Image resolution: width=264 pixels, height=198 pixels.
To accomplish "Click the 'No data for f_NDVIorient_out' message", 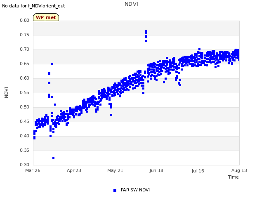I will pos(33,6).
